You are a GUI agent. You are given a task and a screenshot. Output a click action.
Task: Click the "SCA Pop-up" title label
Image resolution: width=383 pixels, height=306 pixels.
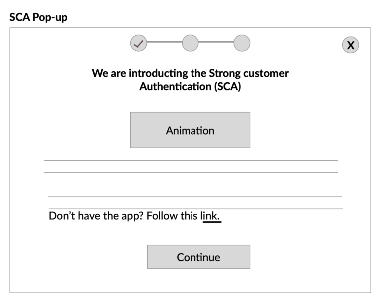coord(38,17)
